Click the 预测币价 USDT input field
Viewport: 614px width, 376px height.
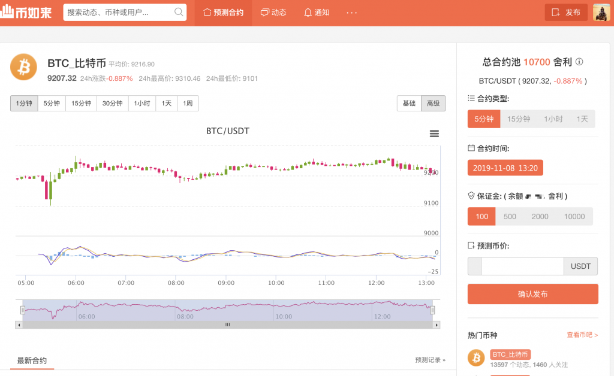[522, 266]
